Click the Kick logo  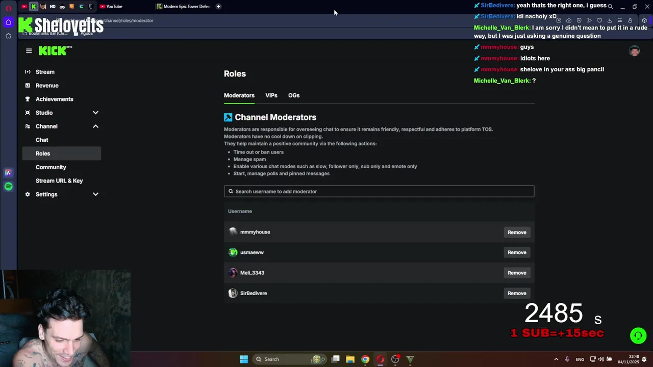click(55, 50)
